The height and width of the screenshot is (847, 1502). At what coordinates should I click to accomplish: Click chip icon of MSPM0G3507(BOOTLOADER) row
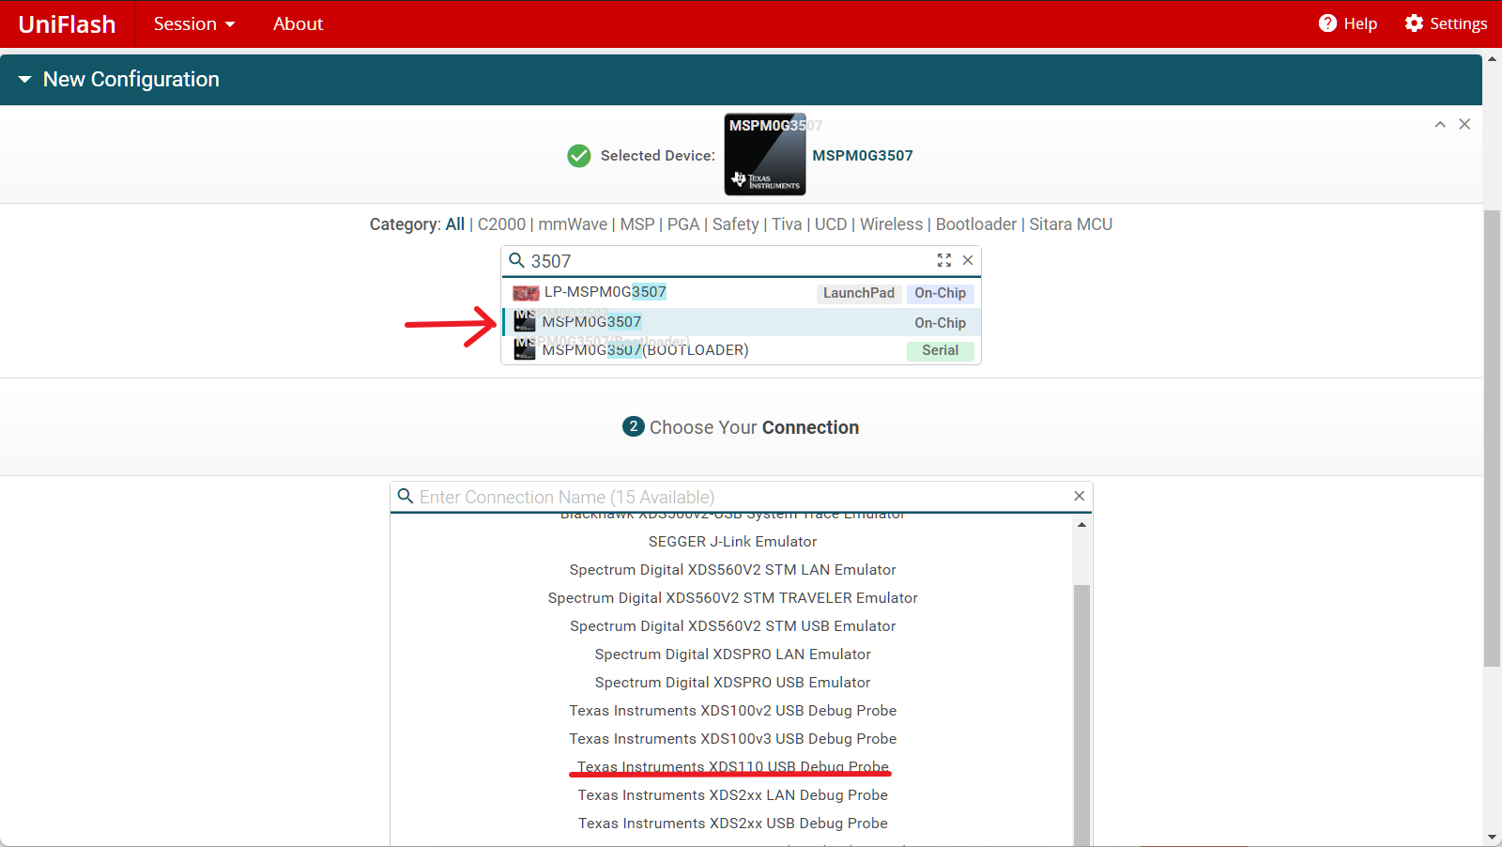pos(525,349)
